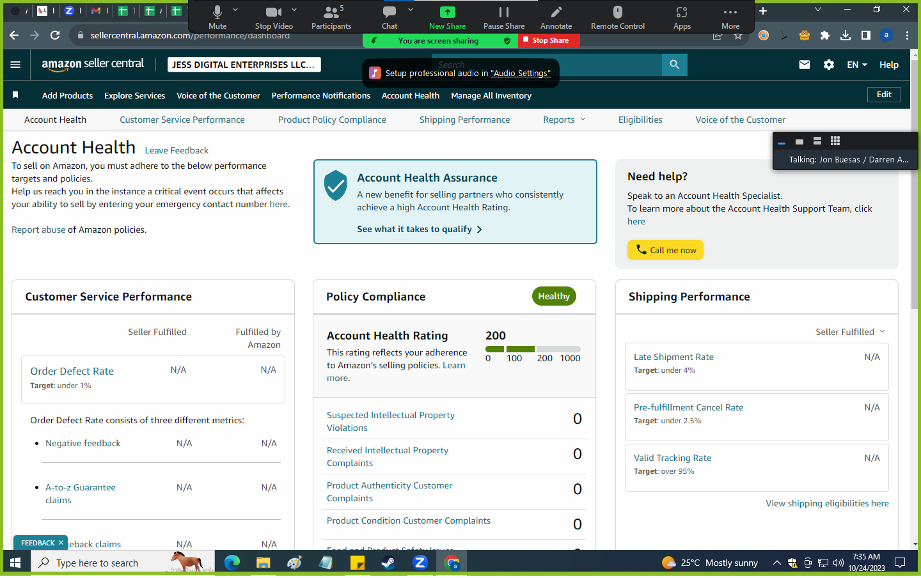Image resolution: width=921 pixels, height=578 pixels.
Task: Open the Negative feedback metric link
Action: pos(83,444)
